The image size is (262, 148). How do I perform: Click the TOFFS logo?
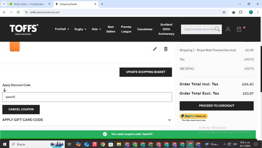coord(24,29)
